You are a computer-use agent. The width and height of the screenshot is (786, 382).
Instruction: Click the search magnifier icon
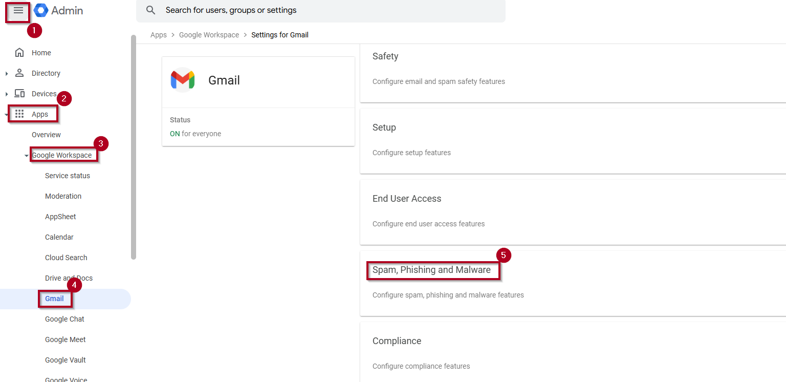[x=150, y=10]
